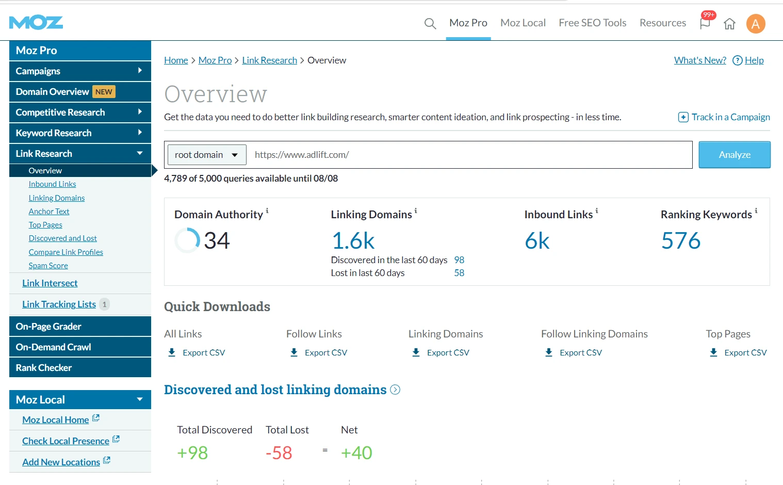Expand Keyword Research sidebar section
The width and height of the screenshot is (783, 485).
[80, 133]
